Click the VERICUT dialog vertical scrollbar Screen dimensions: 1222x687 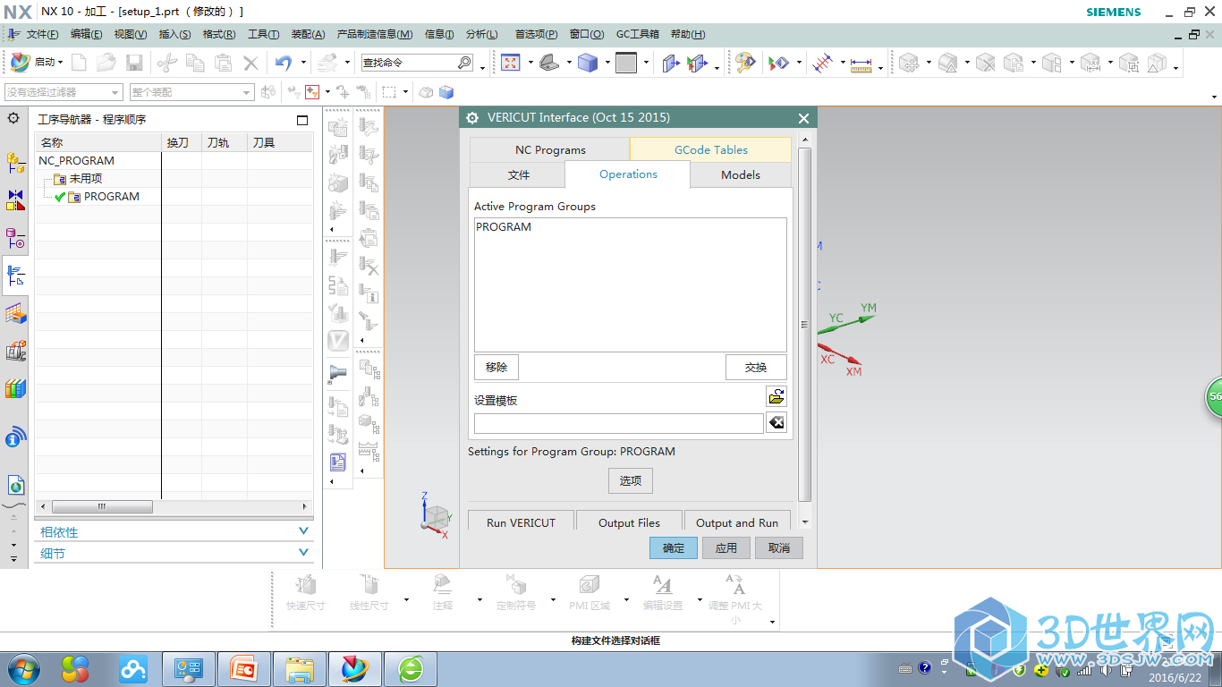pos(804,326)
